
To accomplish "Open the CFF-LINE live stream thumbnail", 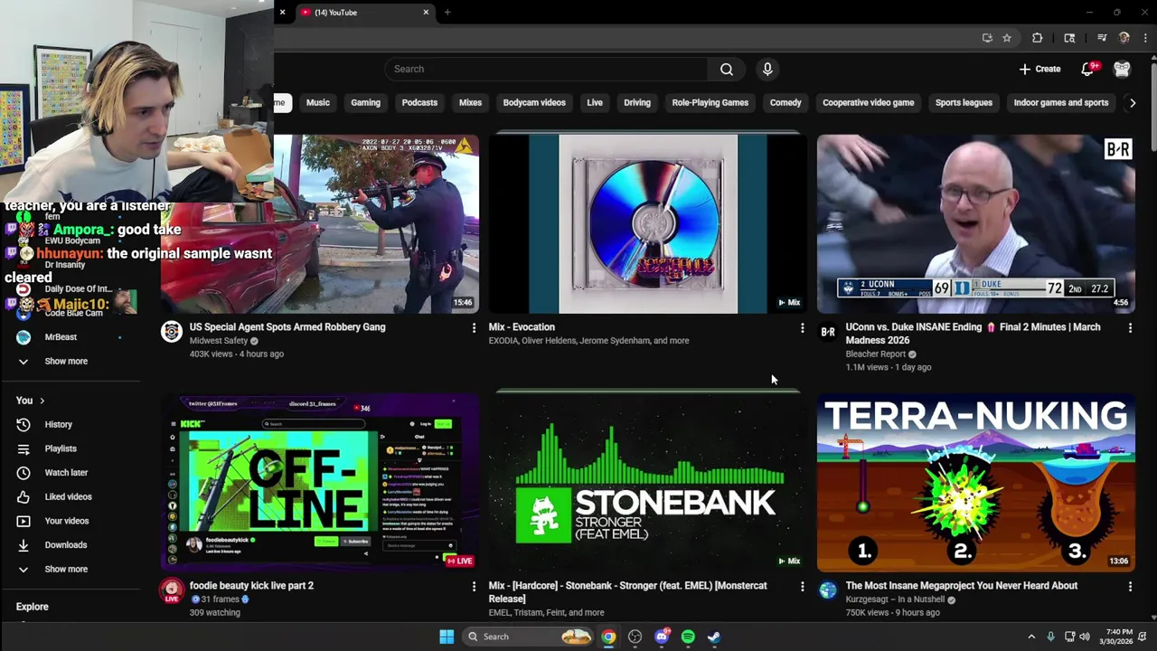I will [x=320, y=482].
